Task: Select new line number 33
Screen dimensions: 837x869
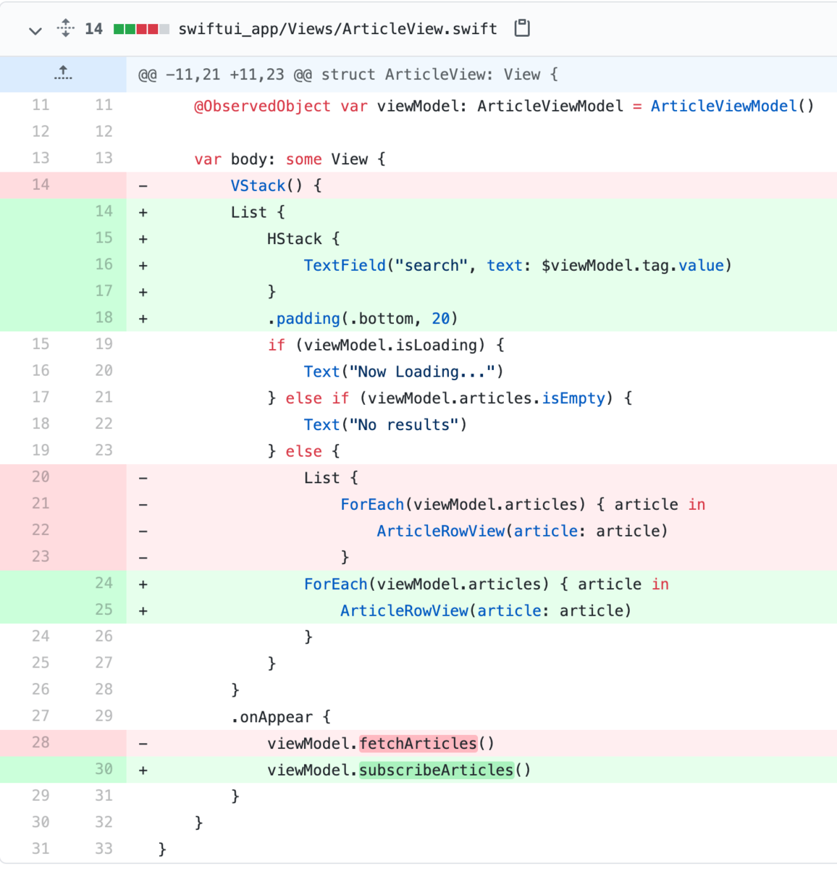Action: coord(104,849)
